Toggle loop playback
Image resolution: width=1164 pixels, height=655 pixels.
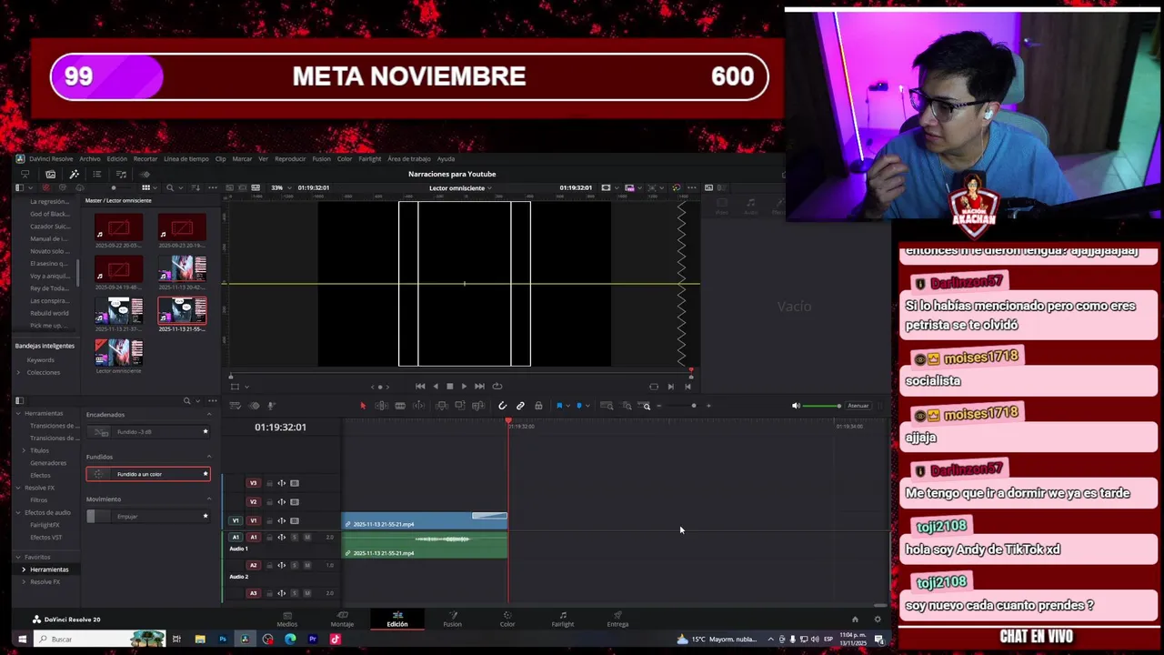[497, 387]
